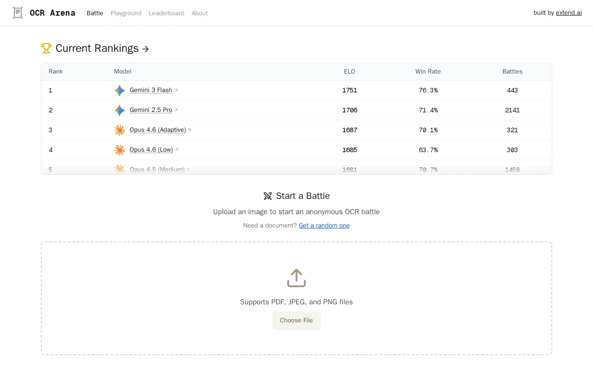Open the Opus 4.6 (Low) model link
Screen dimensions: 593x370
click(151, 150)
